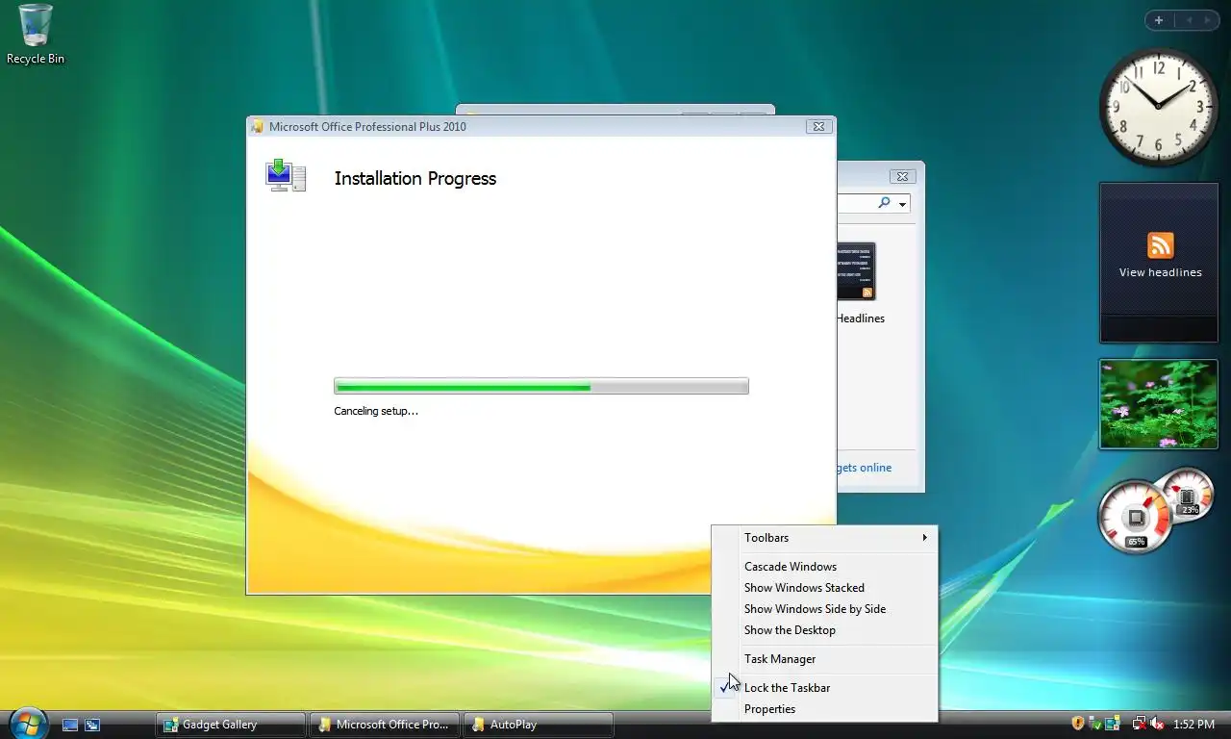The image size is (1231, 739).
Task: Click the flower slideshow gadget picture
Action: coord(1159,404)
